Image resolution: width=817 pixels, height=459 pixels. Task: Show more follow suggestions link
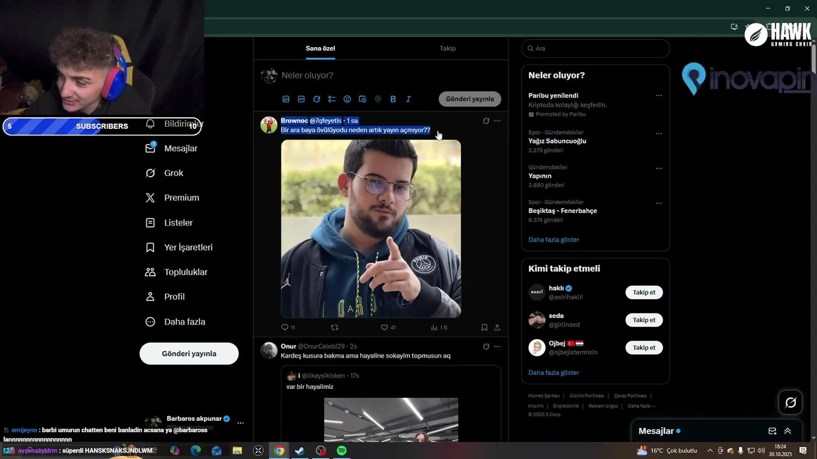tap(554, 372)
